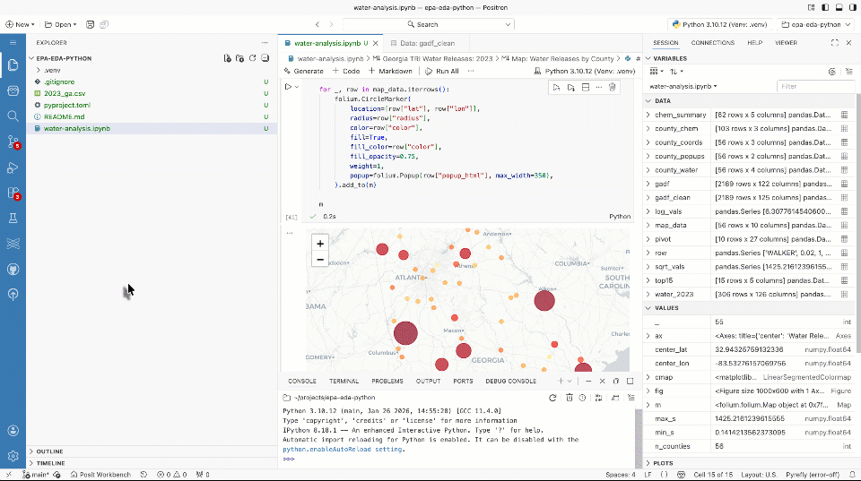861x481 pixels.
Task: Zoom in on the folium map
Action: click(x=320, y=243)
